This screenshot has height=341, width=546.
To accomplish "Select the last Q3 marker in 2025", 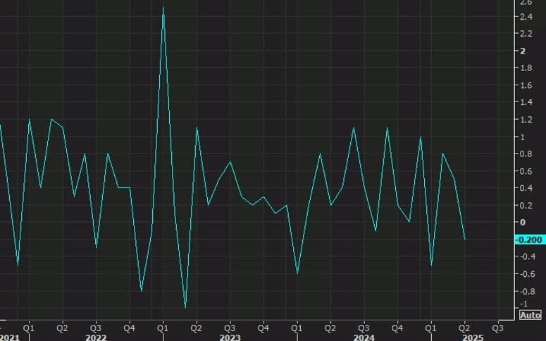I will pos(497,328).
